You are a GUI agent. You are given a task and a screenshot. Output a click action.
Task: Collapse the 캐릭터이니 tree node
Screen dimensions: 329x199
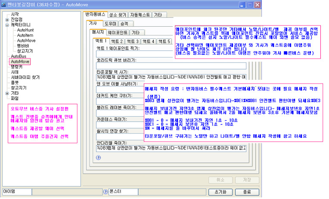coord(7,25)
